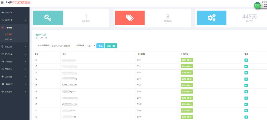Click the green date badge in row 16

click(187, 79)
